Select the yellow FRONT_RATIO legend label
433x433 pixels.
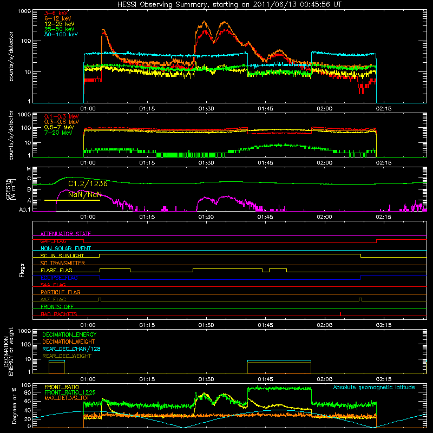[x=62, y=387]
